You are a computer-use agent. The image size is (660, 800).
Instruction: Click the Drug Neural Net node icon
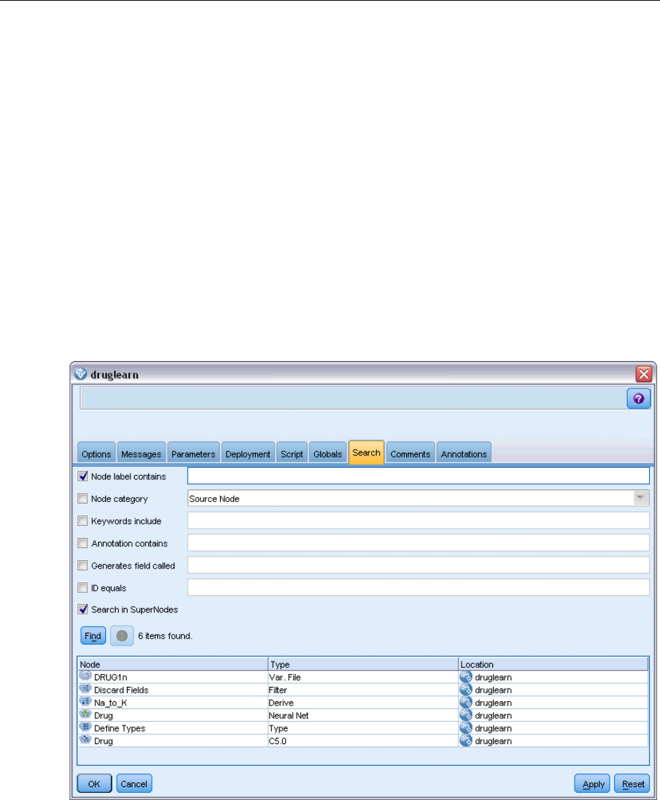(85, 715)
